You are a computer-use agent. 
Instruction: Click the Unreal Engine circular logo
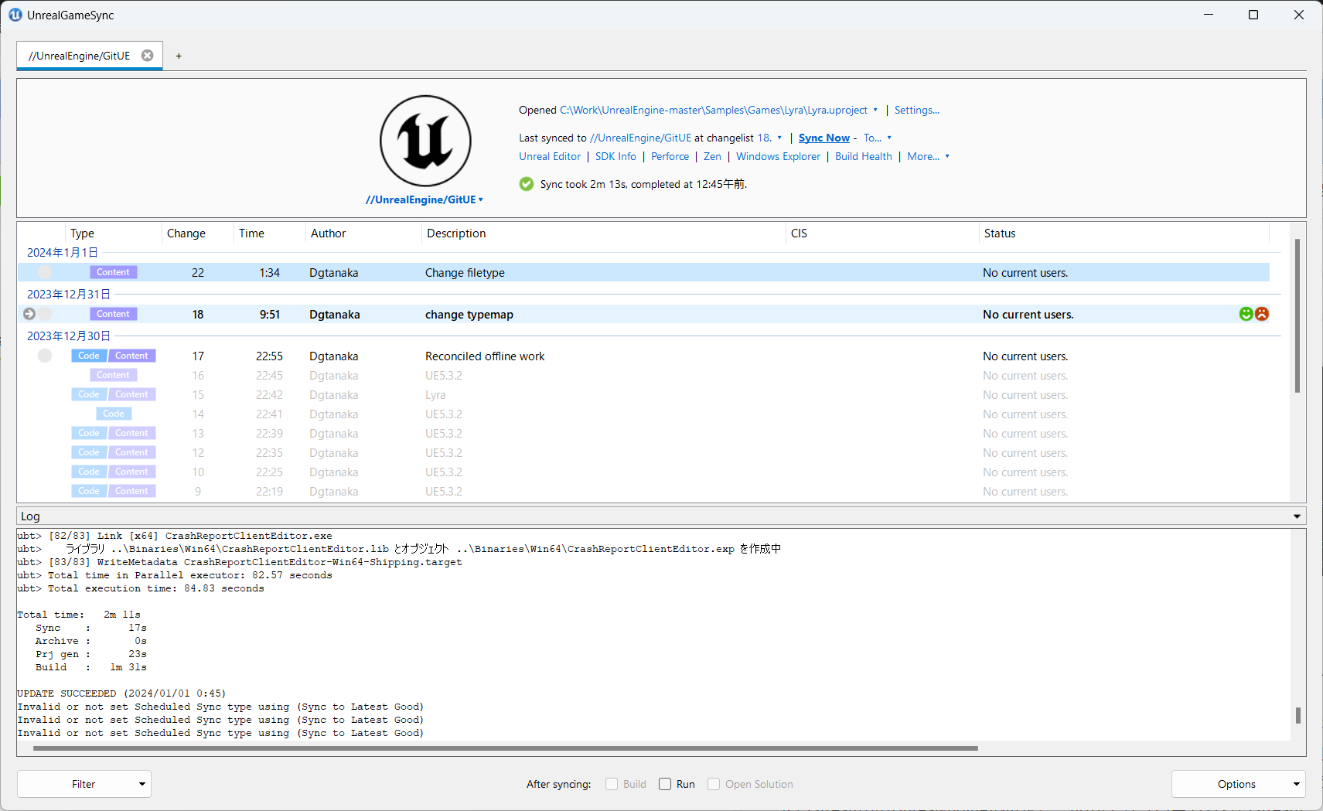425,141
